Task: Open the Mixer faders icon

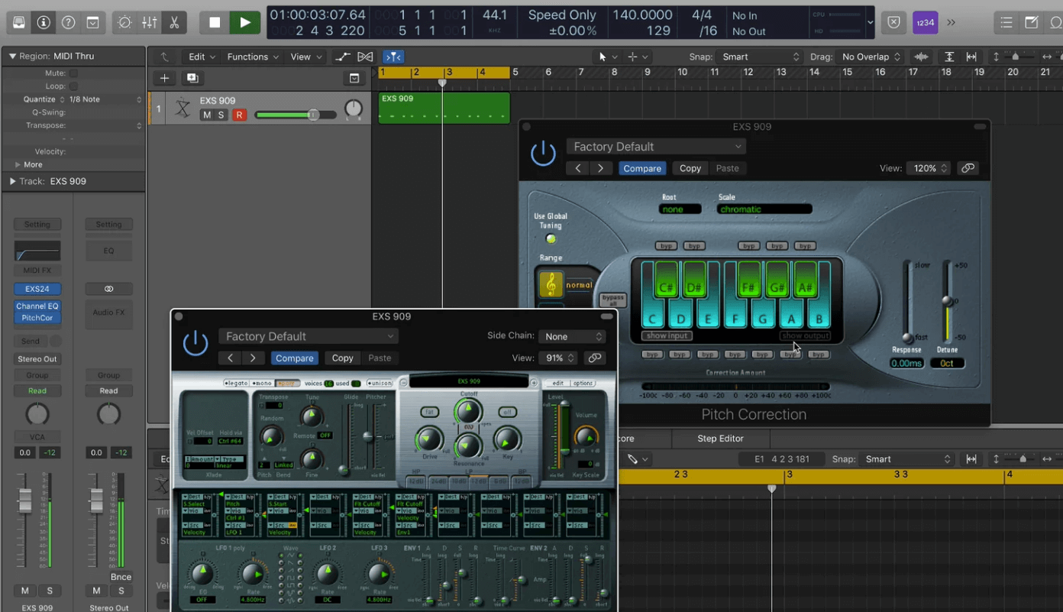Action: pos(150,23)
